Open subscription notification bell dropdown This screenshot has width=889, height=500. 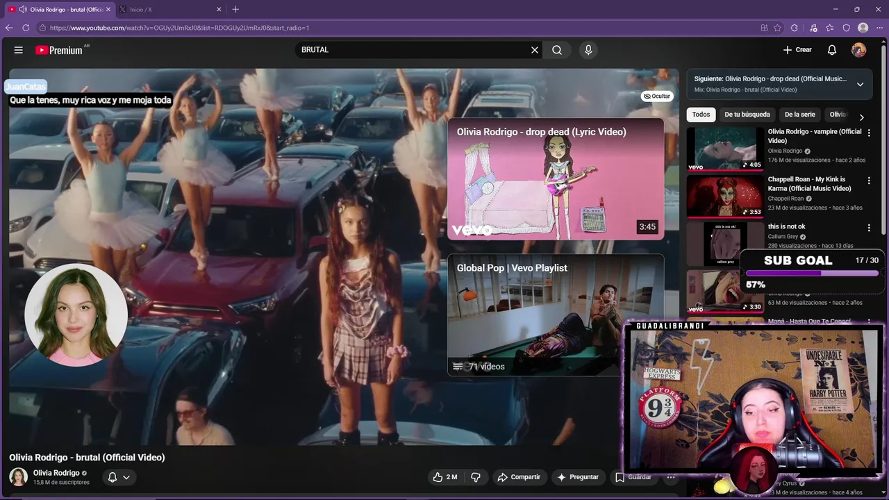119,477
